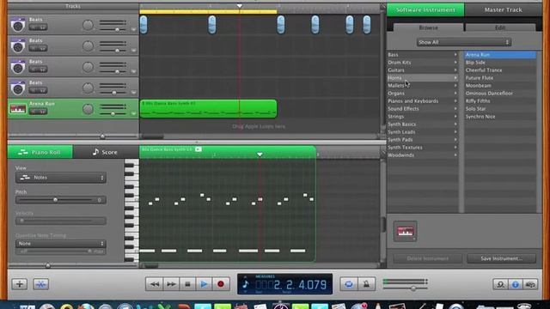
Task: Toggle the track editor button beside the plus
Action: (x=40, y=284)
